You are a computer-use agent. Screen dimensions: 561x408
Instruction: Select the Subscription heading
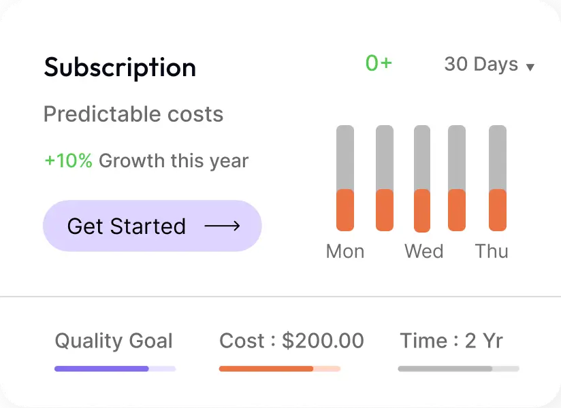(120, 67)
